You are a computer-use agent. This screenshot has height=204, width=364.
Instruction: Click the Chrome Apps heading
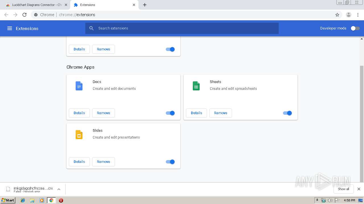pos(80,67)
